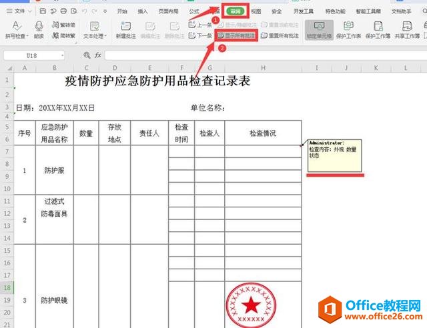This screenshot has width=427, height=328.
Task: Click 重置当前批注 button
Action: pos(280,25)
